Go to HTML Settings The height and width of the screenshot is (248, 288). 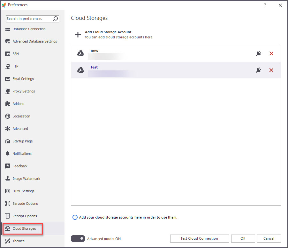[32, 191]
